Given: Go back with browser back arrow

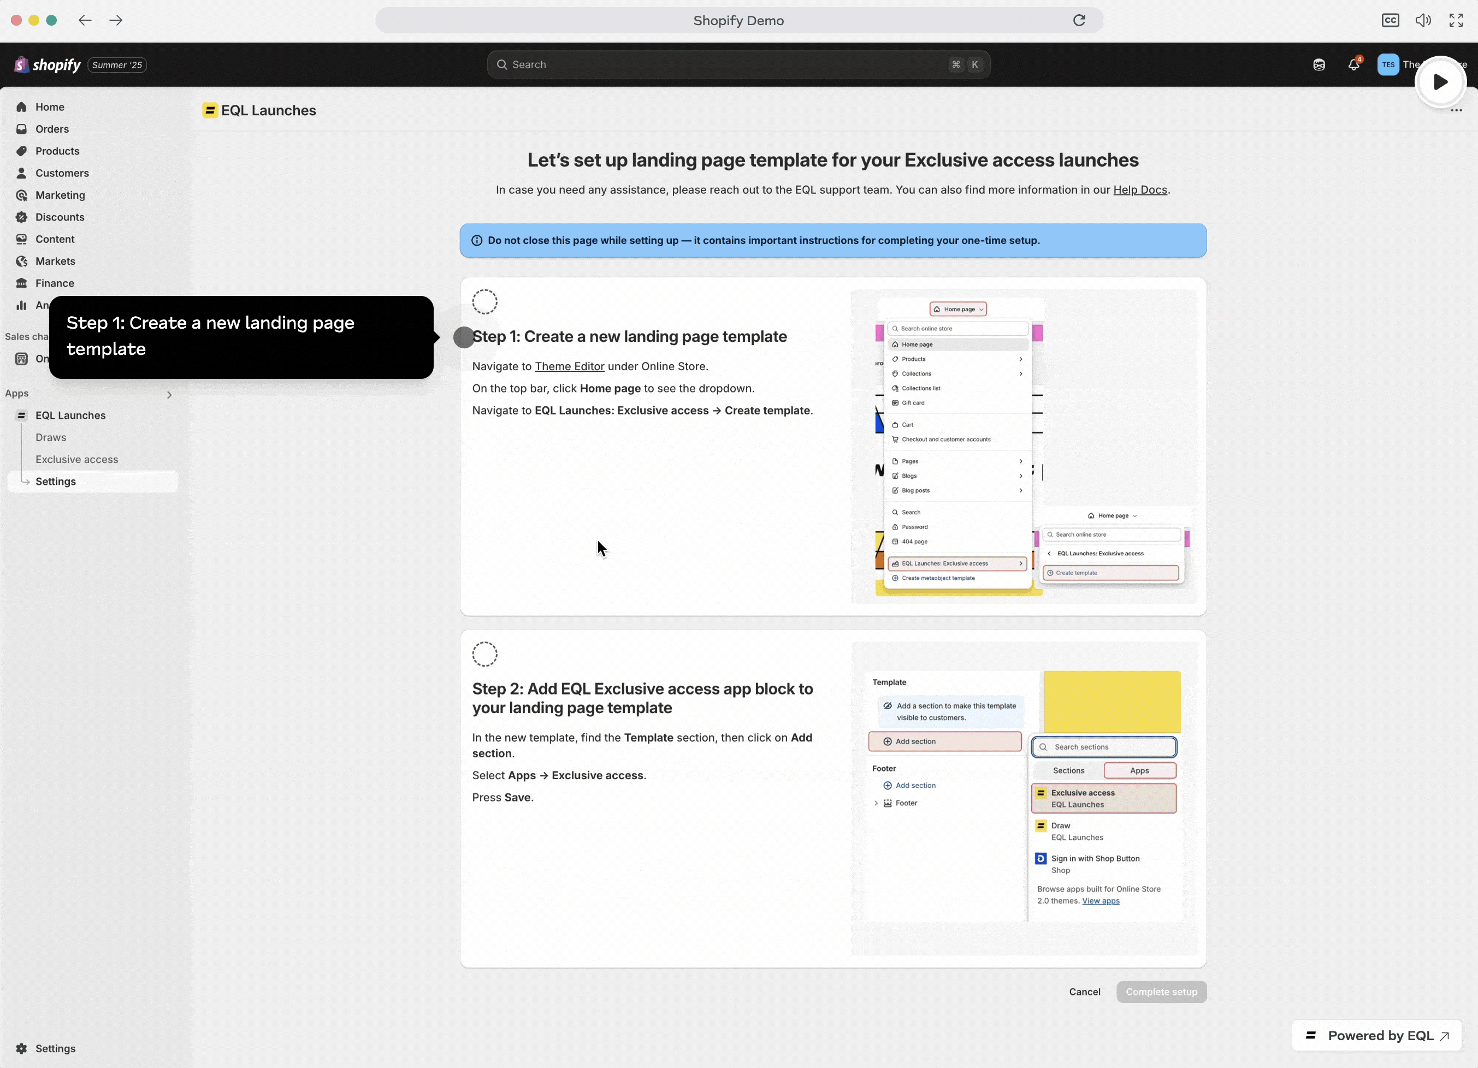Looking at the screenshot, I should 85,20.
